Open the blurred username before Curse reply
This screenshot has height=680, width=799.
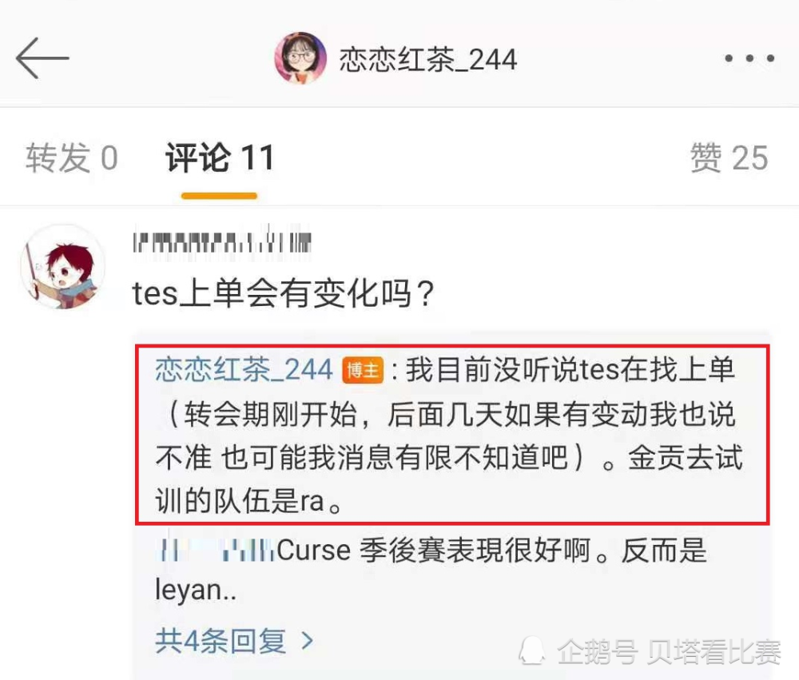[x=216, y=551]
